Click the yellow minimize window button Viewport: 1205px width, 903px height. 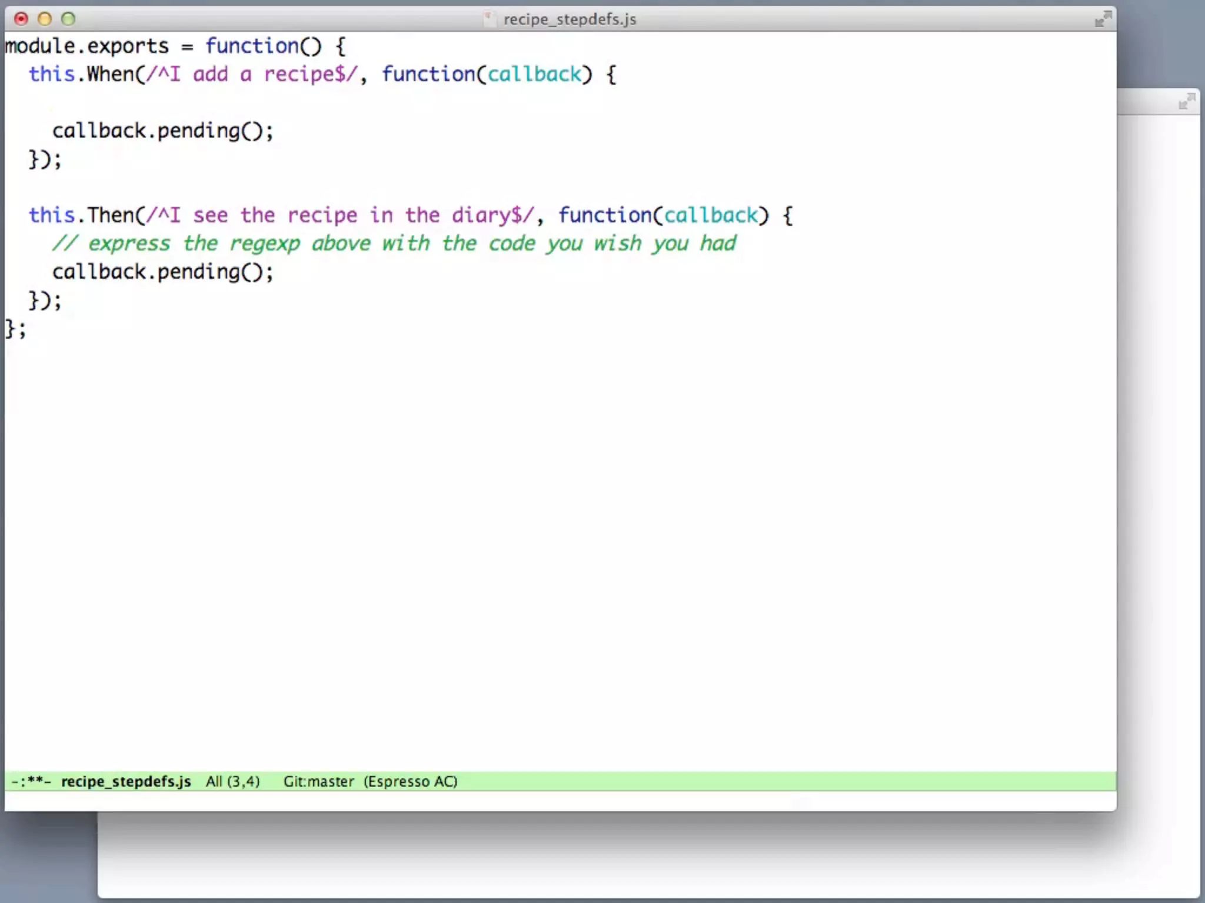coord(45,19)
